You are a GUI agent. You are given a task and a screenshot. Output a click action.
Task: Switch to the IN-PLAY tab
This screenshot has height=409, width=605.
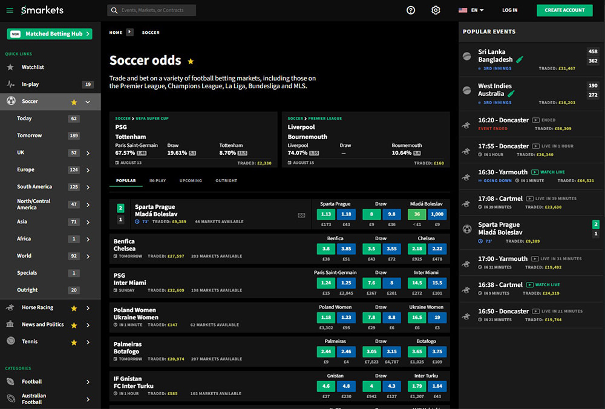click(x=157, y=180)
